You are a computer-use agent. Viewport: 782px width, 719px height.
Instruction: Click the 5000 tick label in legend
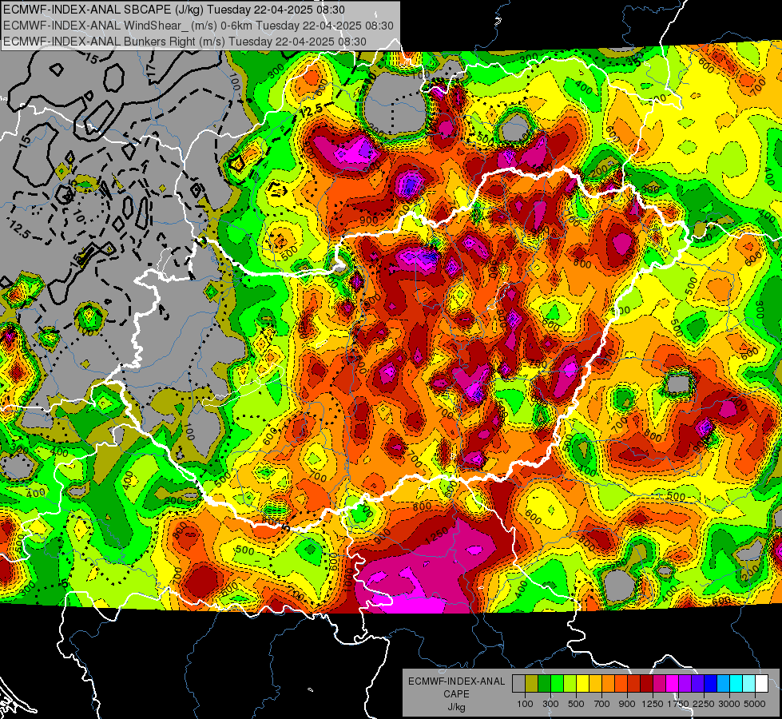click(754, 704)
